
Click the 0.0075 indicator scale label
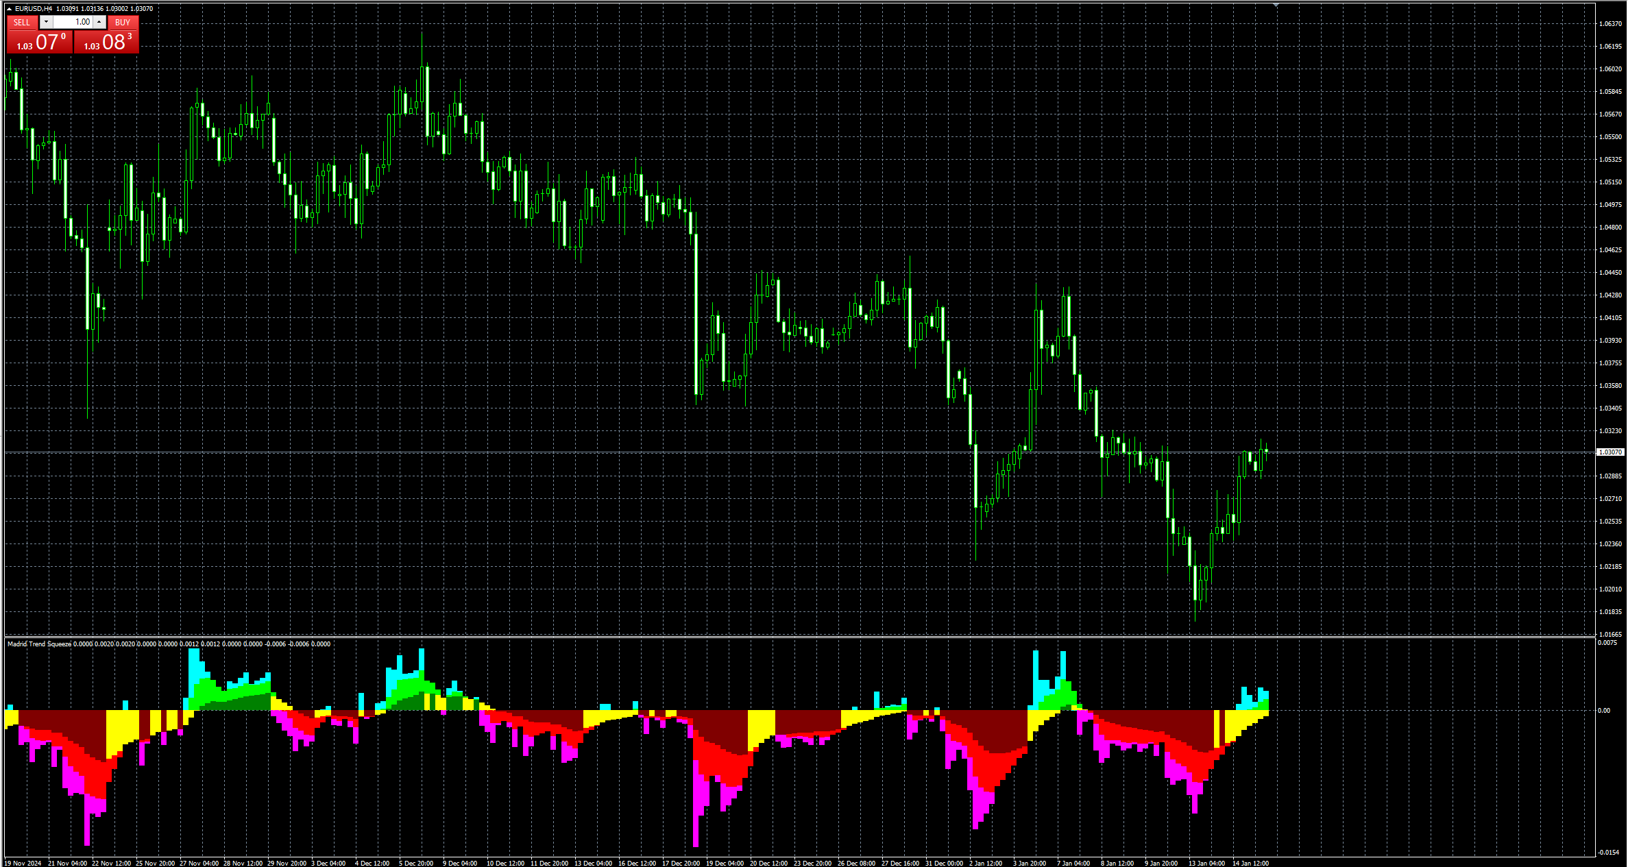click(x=1607, y=643)
